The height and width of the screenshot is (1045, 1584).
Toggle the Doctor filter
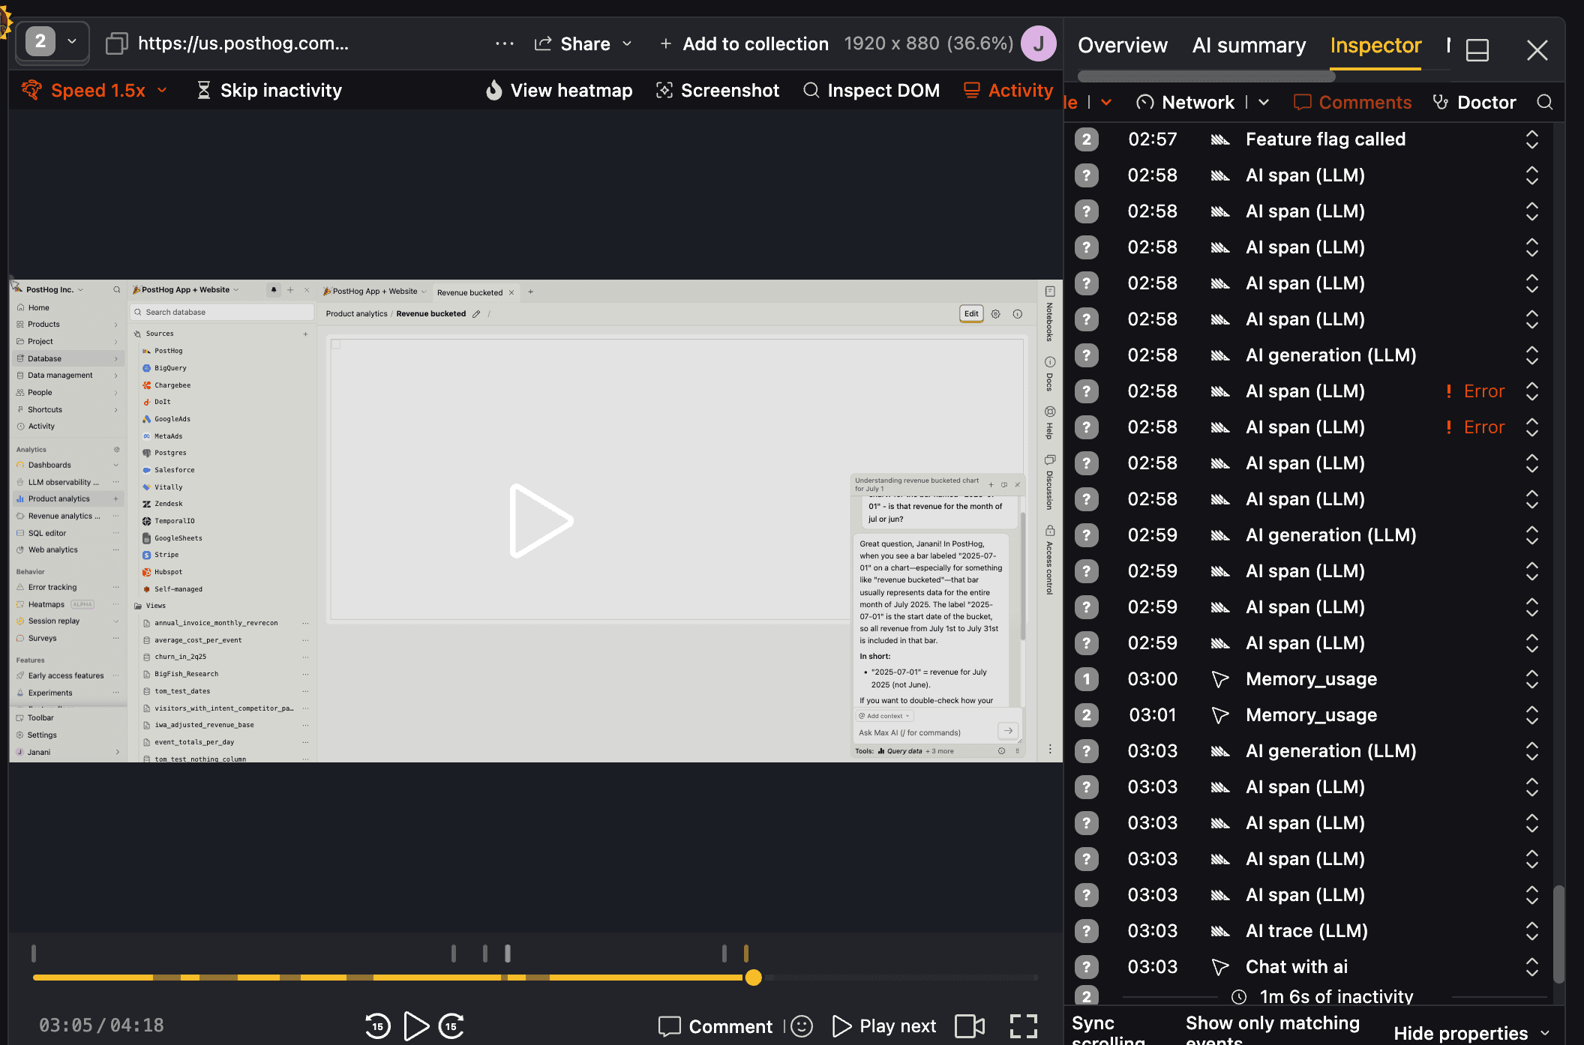pyautogui.click(x=1474, y=103)
